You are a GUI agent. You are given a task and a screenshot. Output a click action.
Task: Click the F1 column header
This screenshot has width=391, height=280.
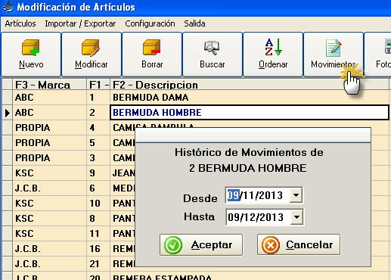click(98, 85)
